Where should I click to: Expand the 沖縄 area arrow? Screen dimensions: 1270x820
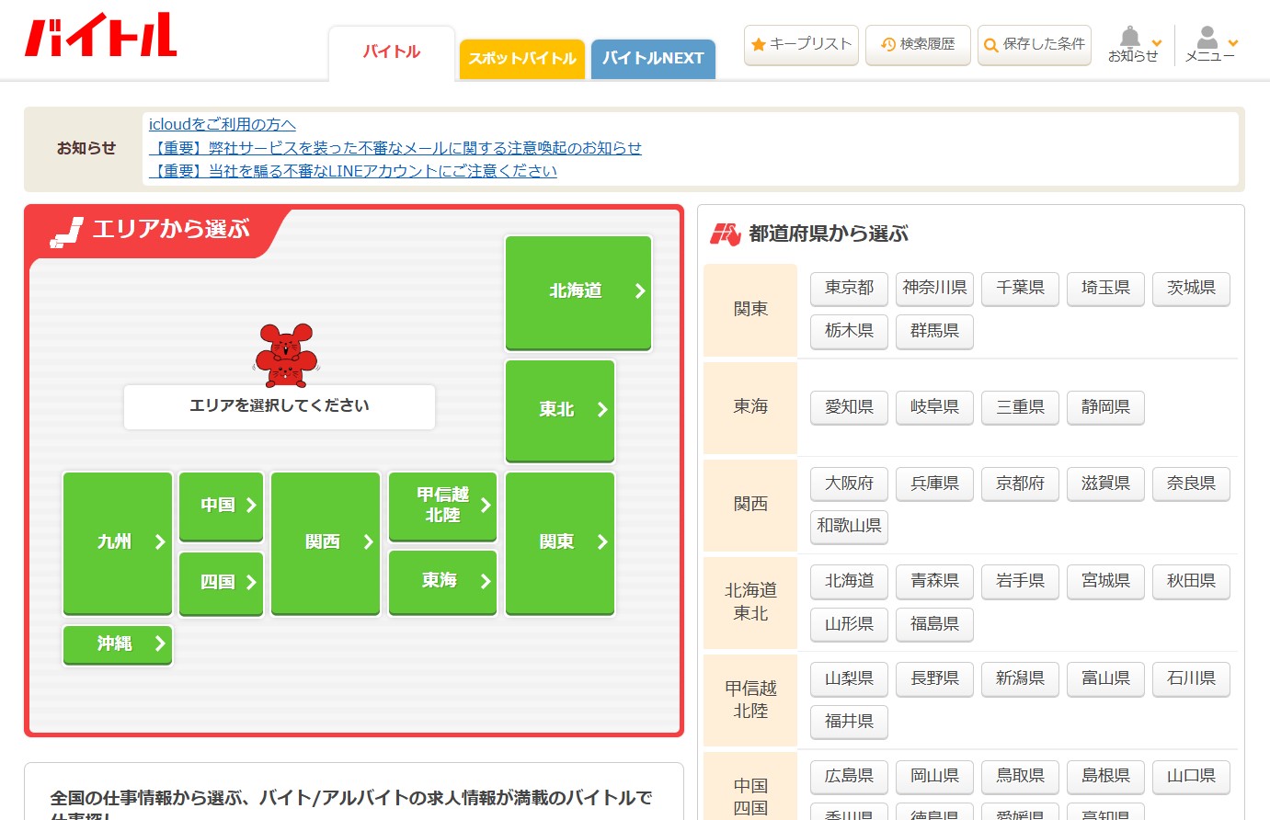pyautogui.click(x=160, y=643)
